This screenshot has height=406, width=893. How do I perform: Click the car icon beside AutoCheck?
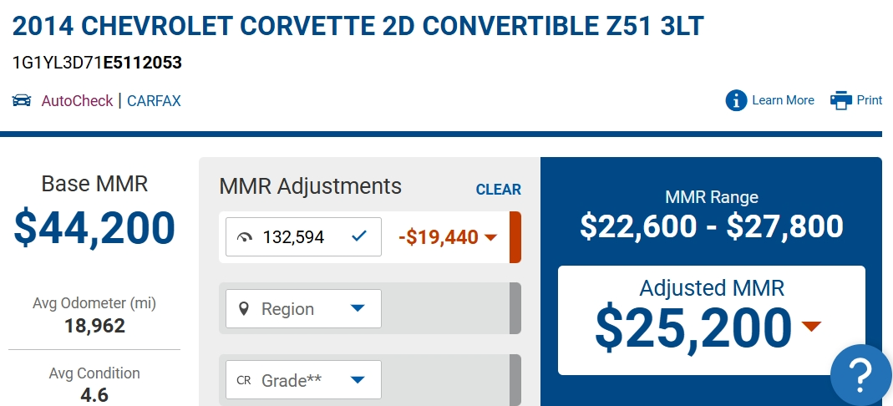click(22, 101)
